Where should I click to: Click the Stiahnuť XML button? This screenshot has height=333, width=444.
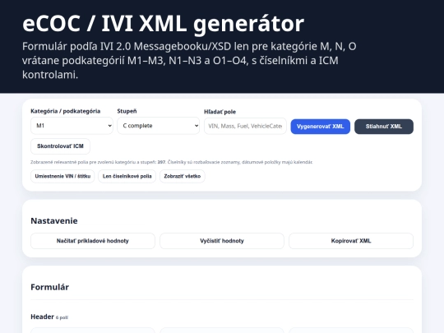[384, 127]
